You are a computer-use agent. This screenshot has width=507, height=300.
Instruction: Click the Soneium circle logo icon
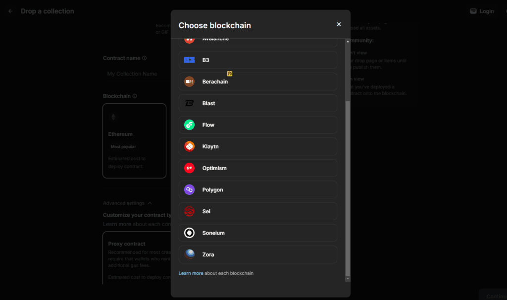189,233
